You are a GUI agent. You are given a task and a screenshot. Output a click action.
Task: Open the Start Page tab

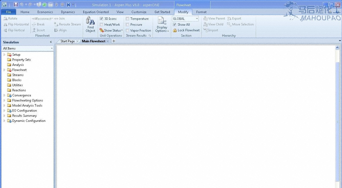67,41
